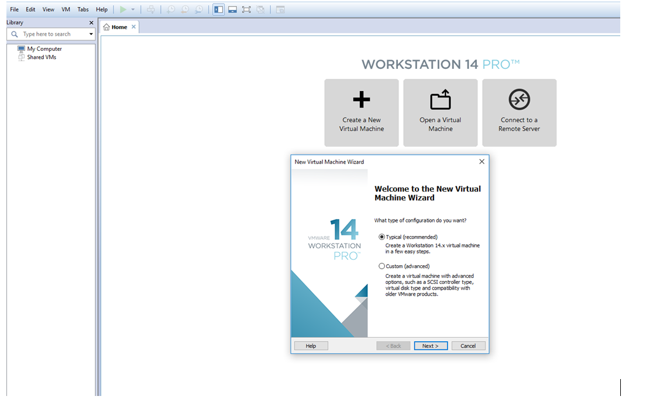Screen dimensions: 646x403
Task: Open the VM menu
Action: 66,9
